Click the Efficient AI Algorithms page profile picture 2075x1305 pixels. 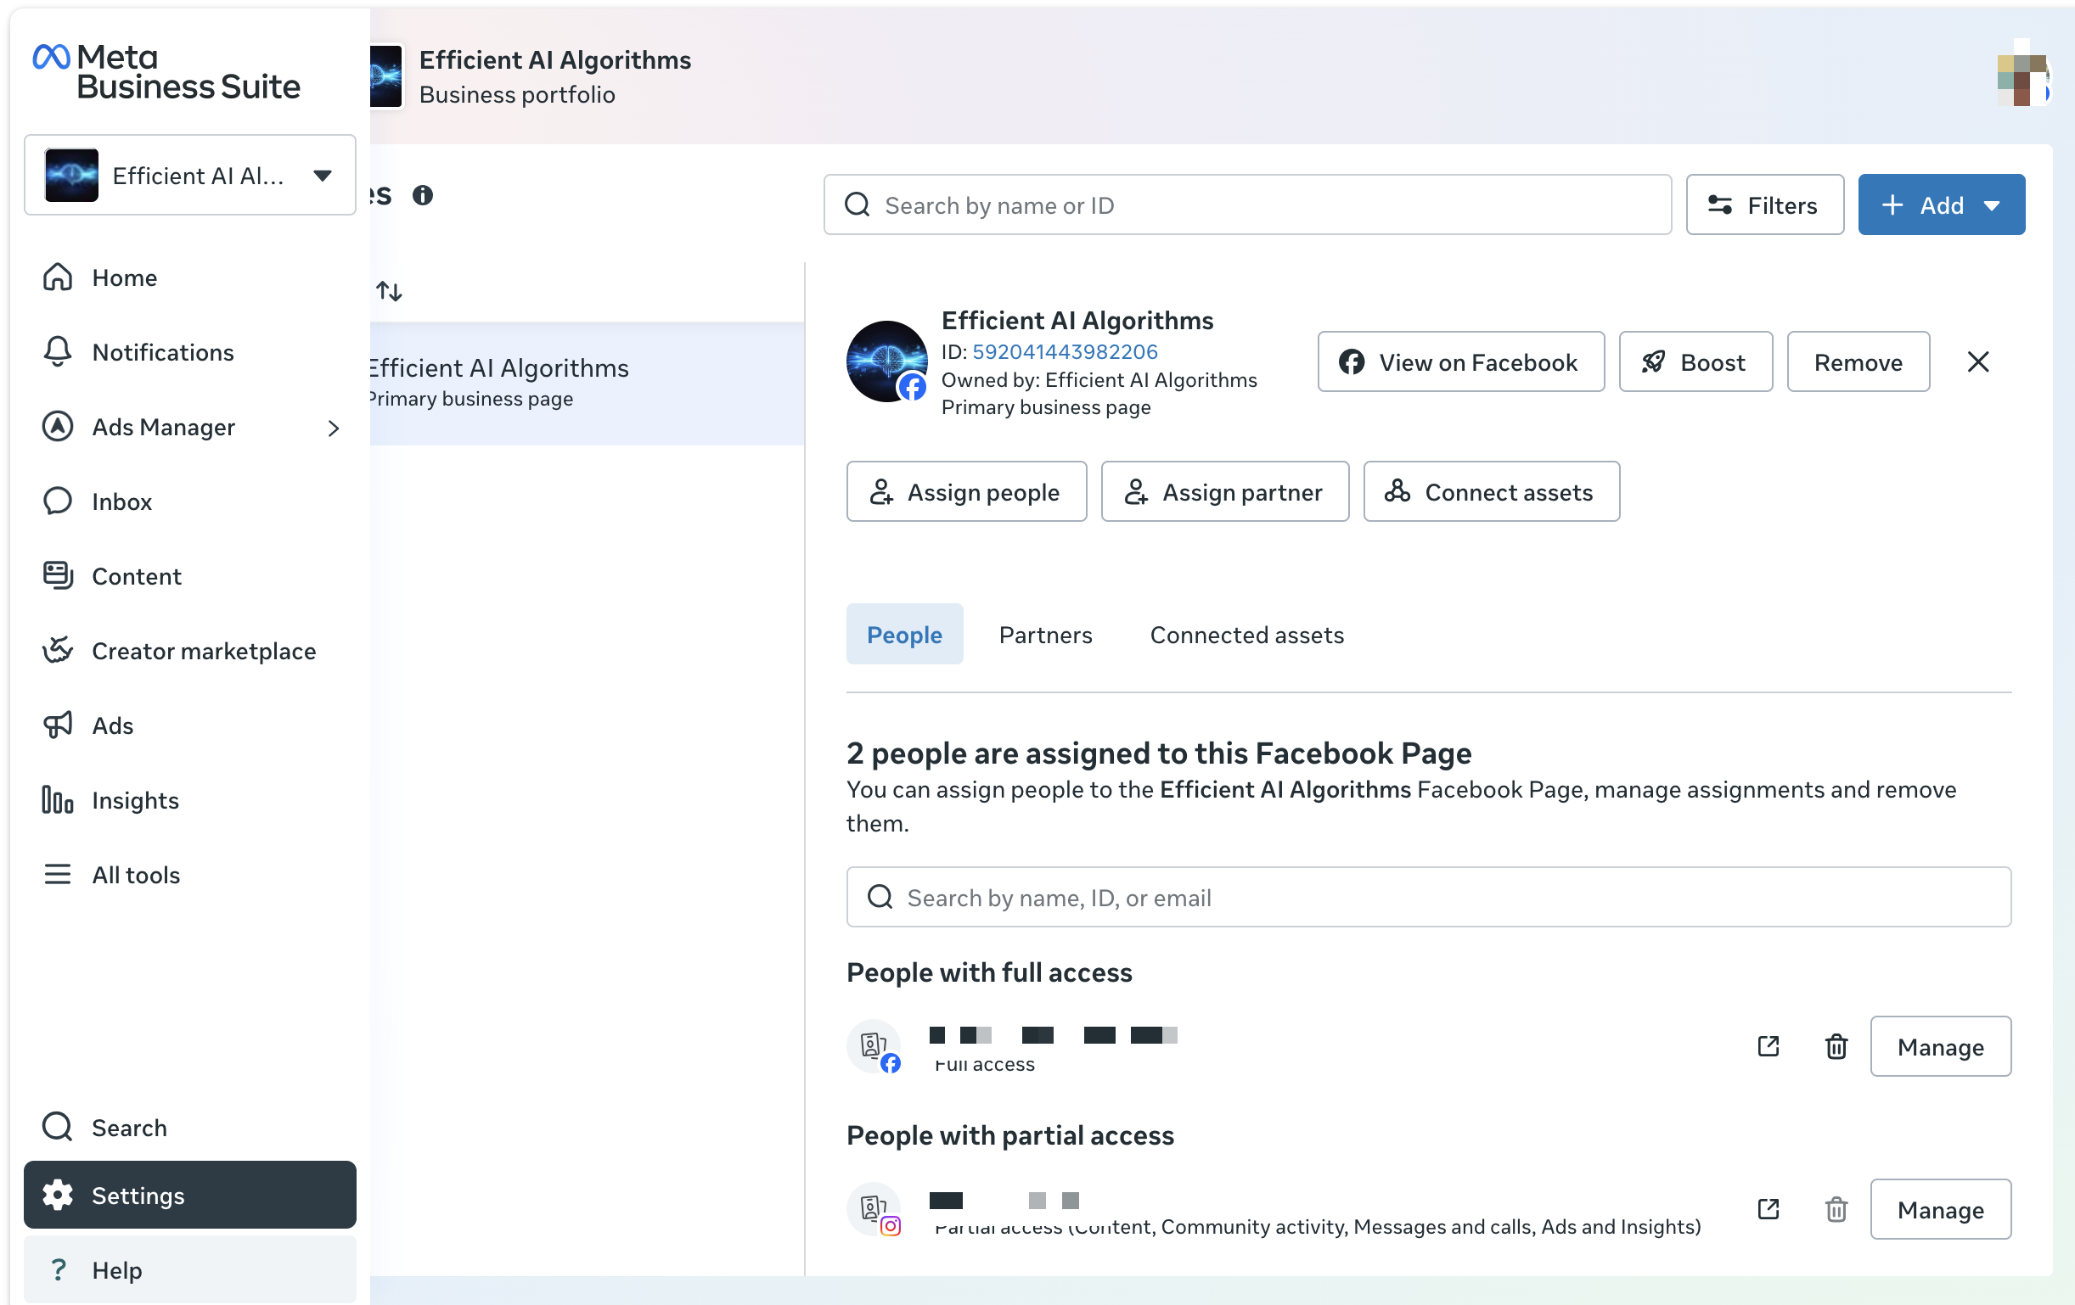[x=886, y=361]
